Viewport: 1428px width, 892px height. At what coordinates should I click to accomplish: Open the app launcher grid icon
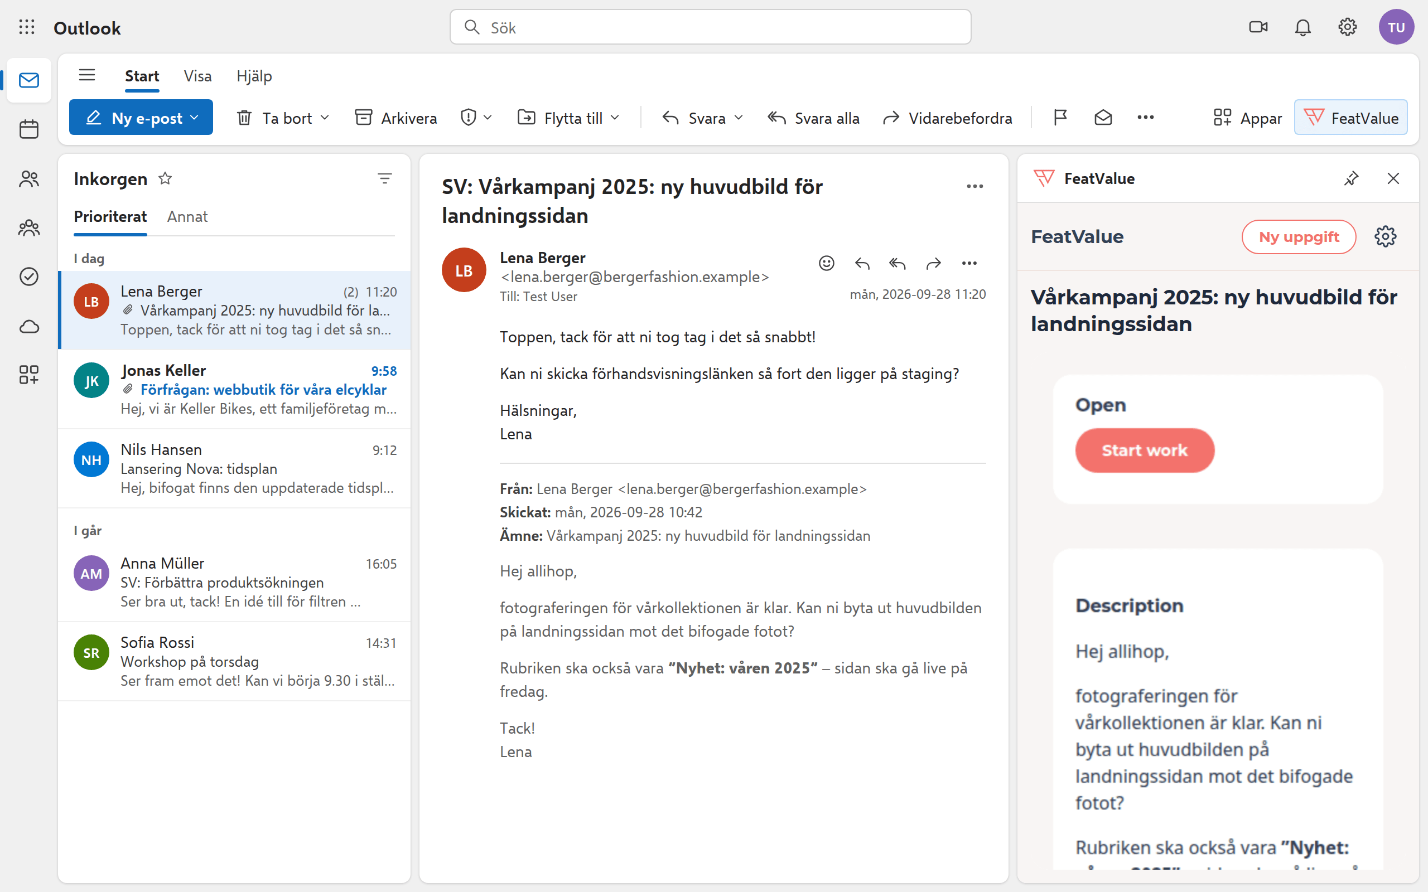coord(27,27)
